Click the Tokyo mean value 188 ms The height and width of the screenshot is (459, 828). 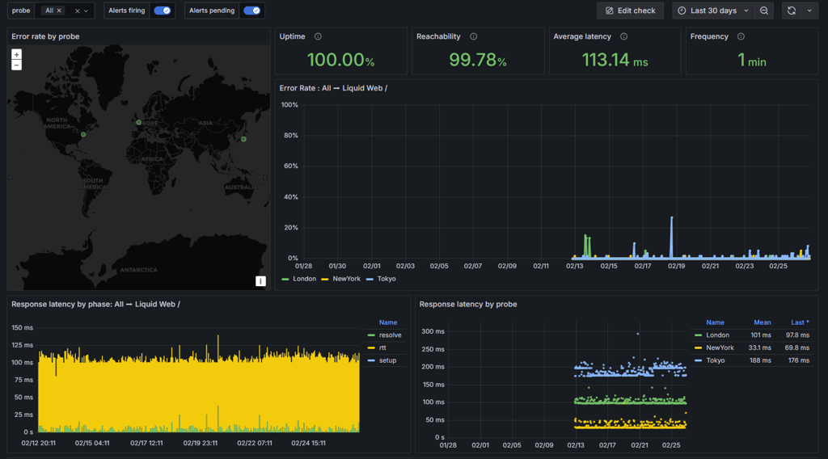760,360
